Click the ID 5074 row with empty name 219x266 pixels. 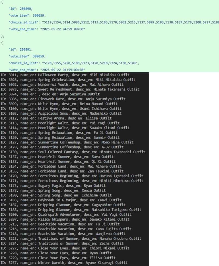[x=50, y=94]
